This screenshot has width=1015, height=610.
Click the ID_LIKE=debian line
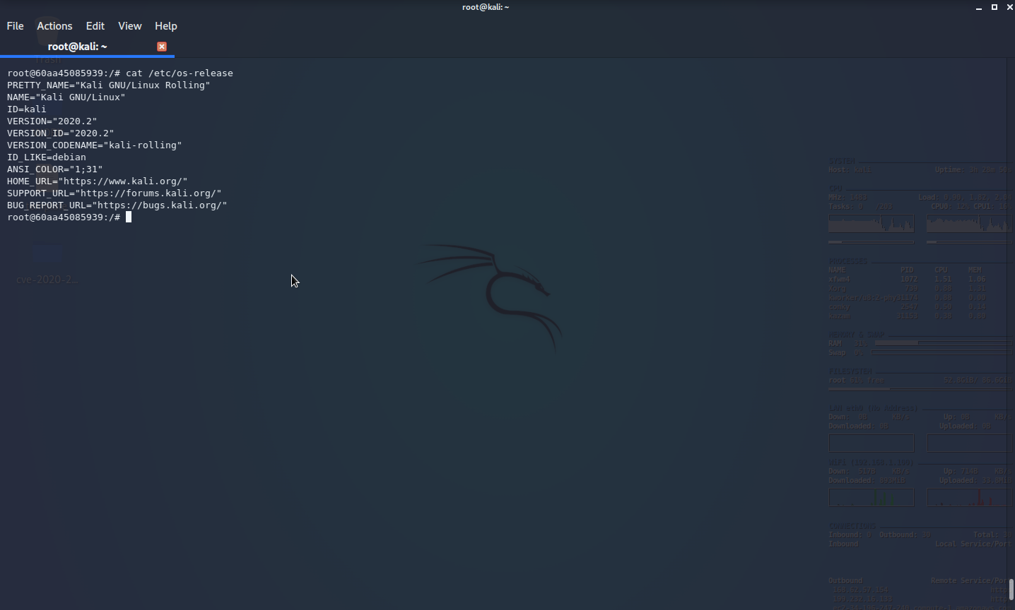click(47, 157)
